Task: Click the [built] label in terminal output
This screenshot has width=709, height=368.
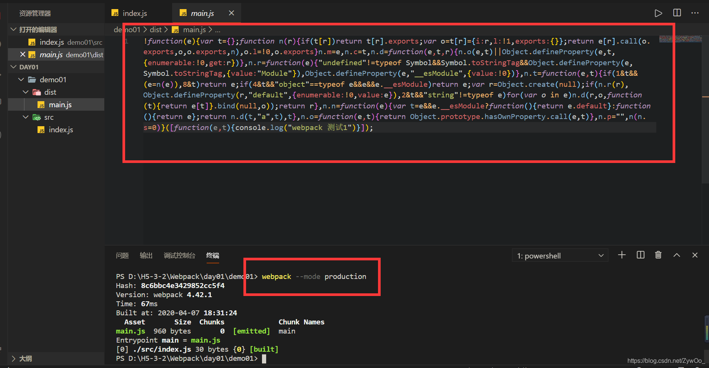Action: pyautogui.click(x=264, y=349)
